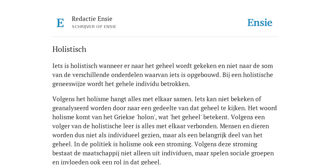331x165 pixels.
Task: Click the sentence beginning 'Volgens het holisme hangt'
Action: [x=123, y=99]
